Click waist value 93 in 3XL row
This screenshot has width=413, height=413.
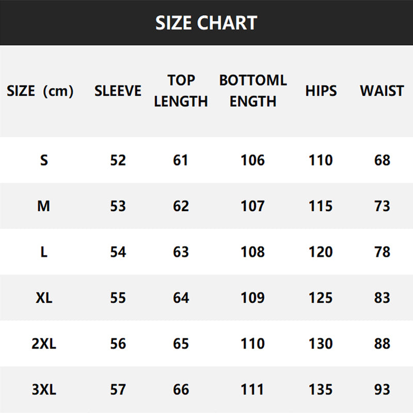382,390
